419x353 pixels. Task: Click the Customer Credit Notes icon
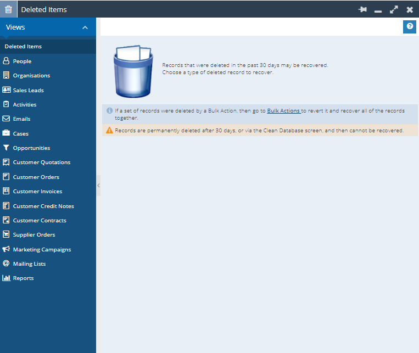(x=6, y=205)
